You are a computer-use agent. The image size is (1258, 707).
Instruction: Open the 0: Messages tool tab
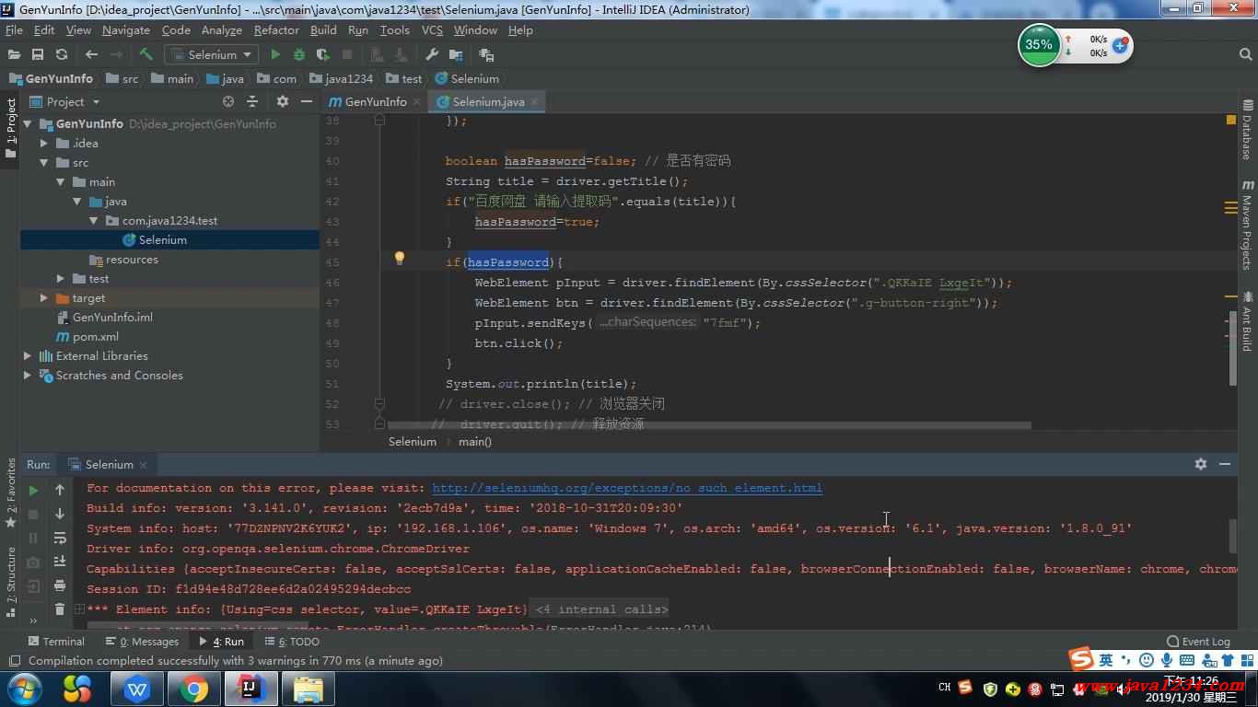click(x=142, y=642)
